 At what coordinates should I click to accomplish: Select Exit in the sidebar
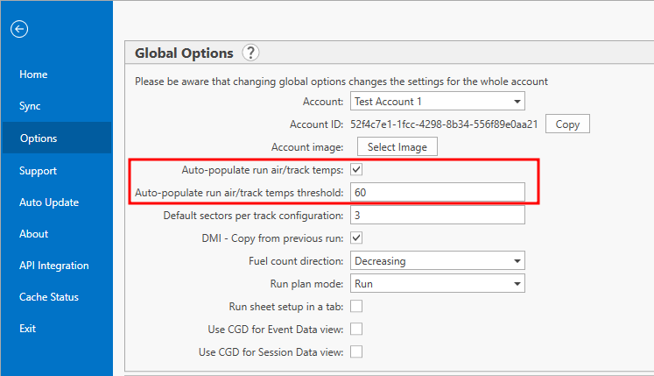[x=27, y=329]
